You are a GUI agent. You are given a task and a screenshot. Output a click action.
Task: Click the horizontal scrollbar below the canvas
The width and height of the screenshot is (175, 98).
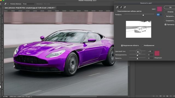(x=83, y=97)
